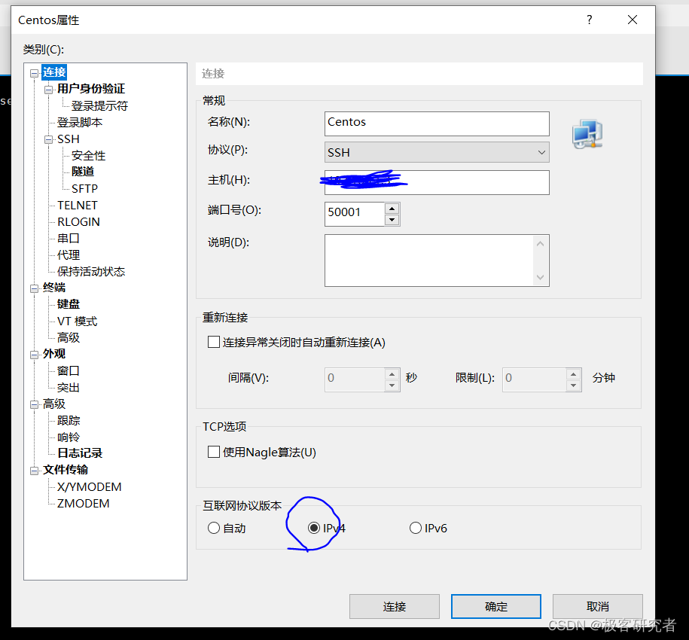Select VT 模式 in the tree

(x=77, y=321)
